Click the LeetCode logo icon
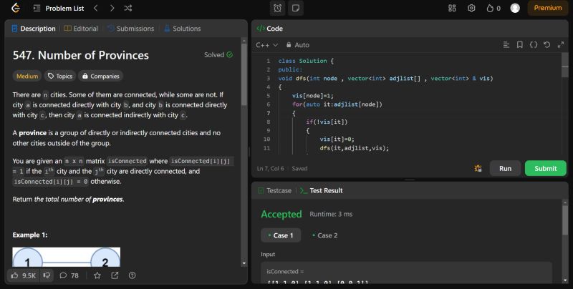The width and height of the screenshot is (573, 289). 15,9
